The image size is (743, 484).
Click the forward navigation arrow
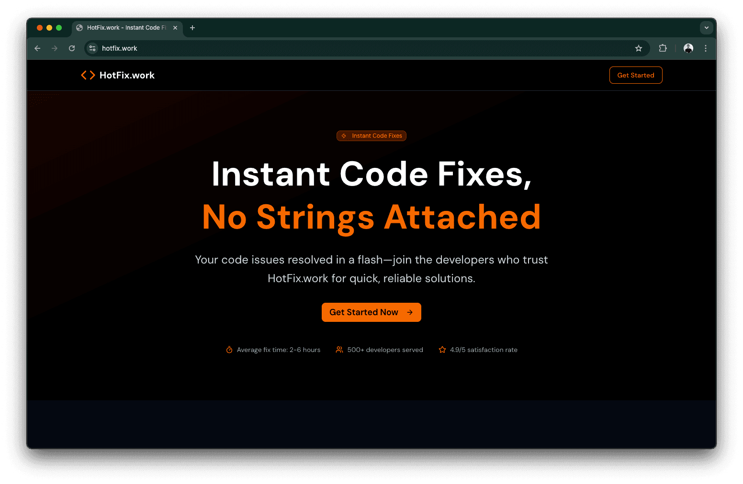[55, 48]
